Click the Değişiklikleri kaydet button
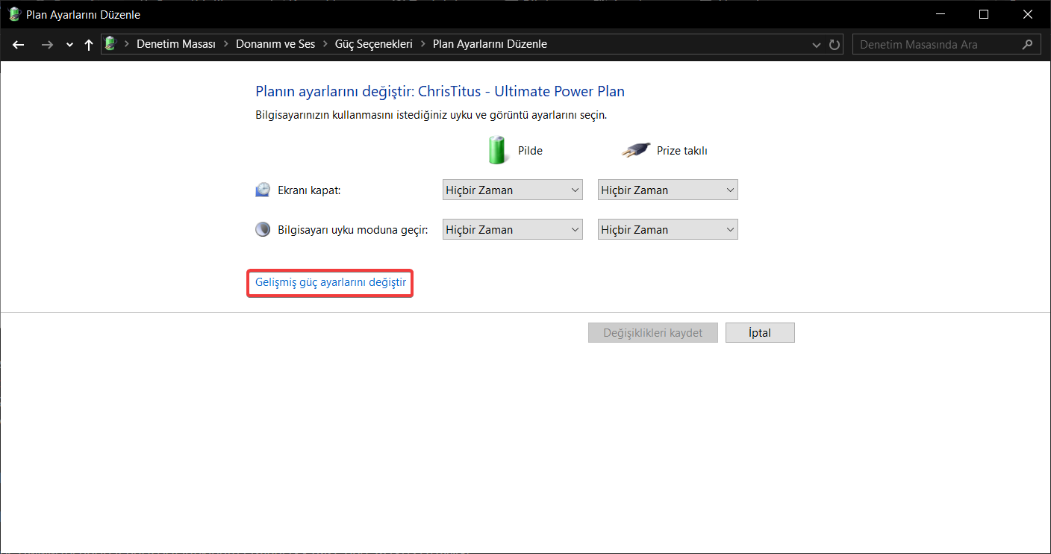This screenshot has width=1051, height=554. (x=653, y=332)
